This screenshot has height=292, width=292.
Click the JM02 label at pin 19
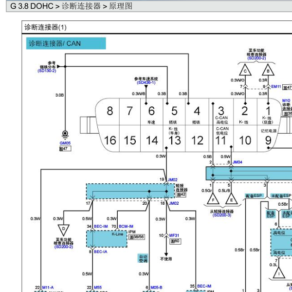tap(172, 180)
